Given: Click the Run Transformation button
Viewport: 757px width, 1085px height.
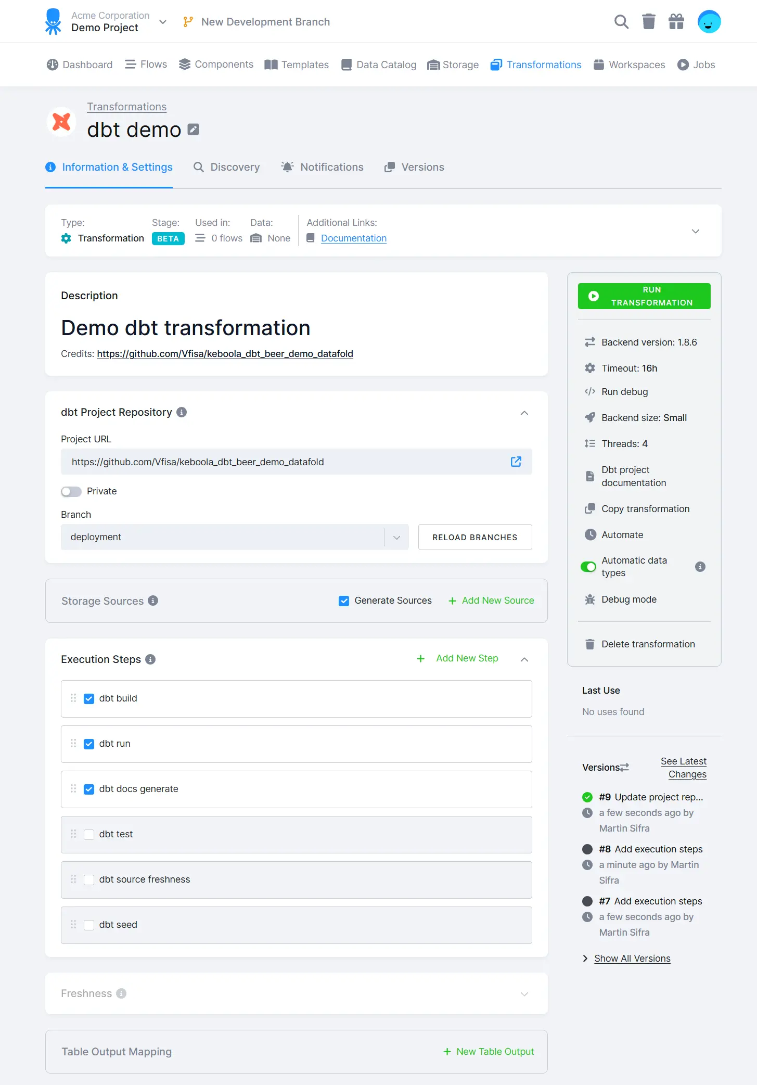Looking at the screenshot, I should [x=644, y=296].
